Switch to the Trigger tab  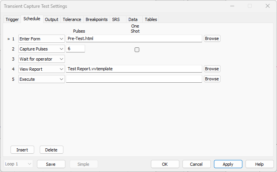tap(12, 19)
